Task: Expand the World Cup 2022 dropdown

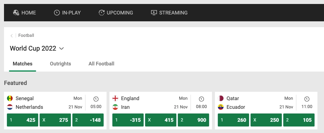Action: tap(61, 48)
